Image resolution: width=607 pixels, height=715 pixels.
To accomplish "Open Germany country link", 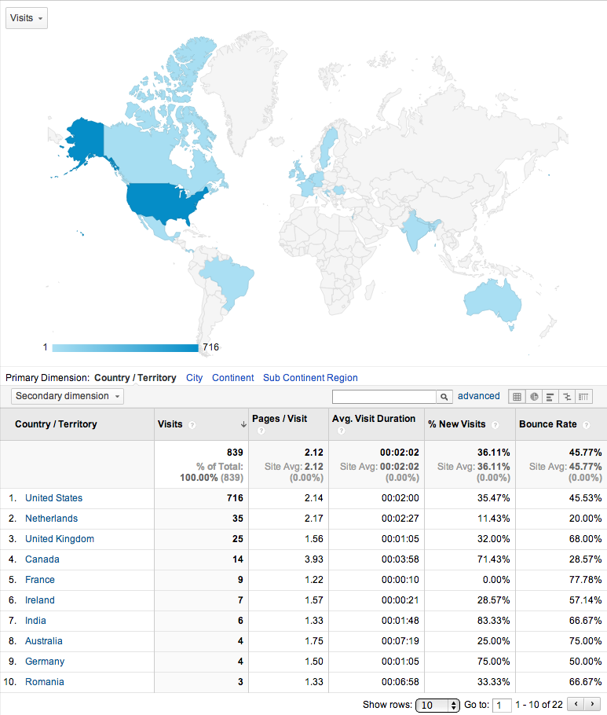I will 45,662.
